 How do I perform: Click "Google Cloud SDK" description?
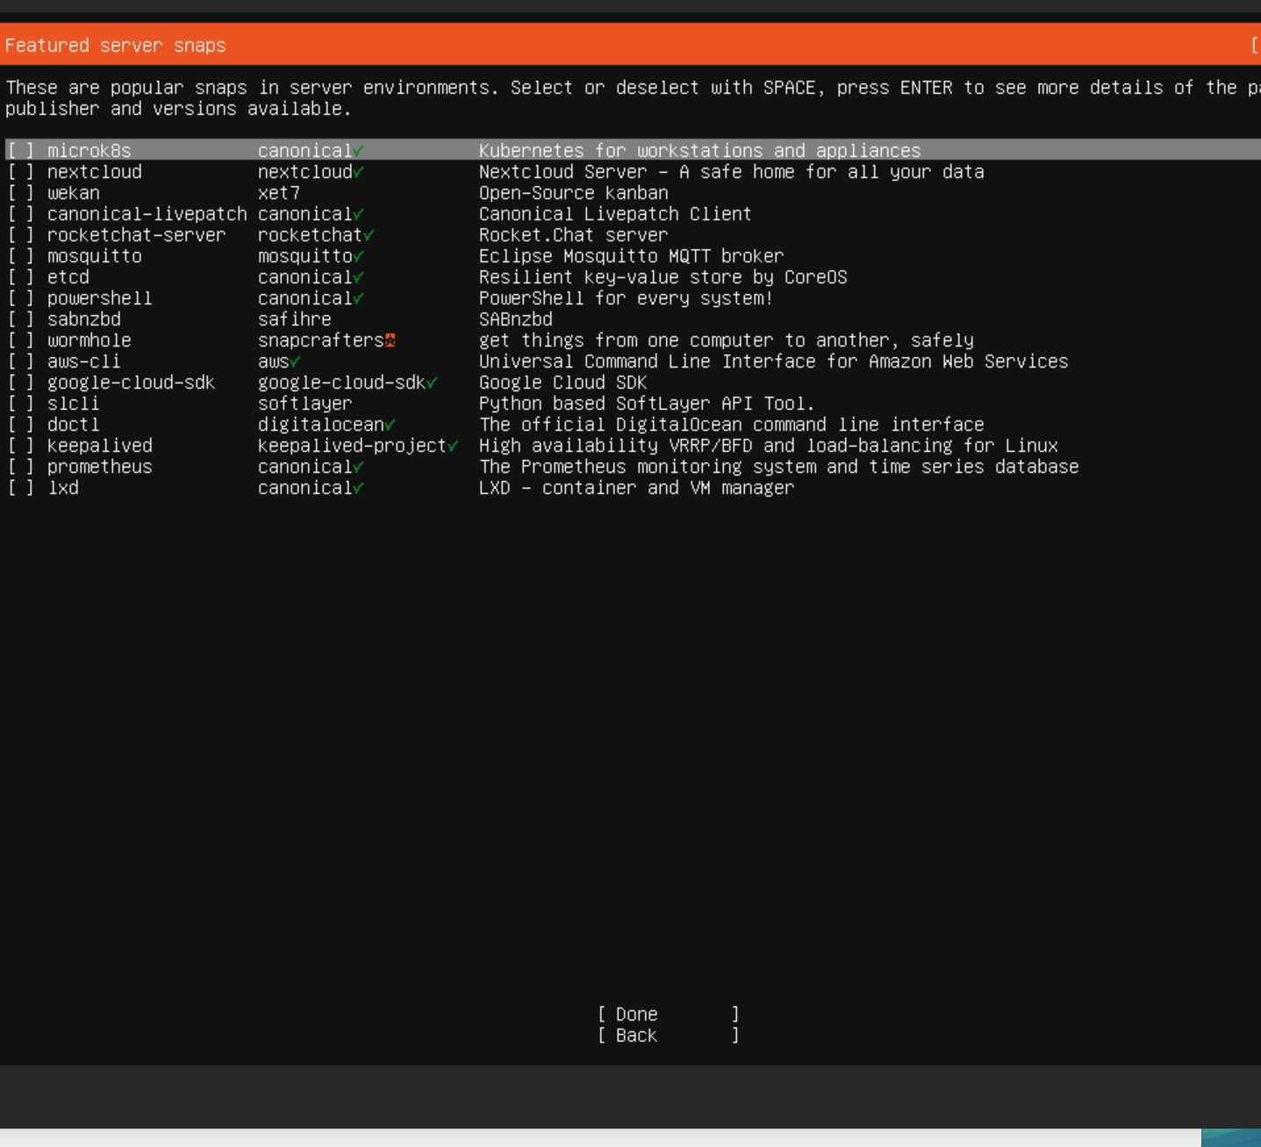pos(563,383)
